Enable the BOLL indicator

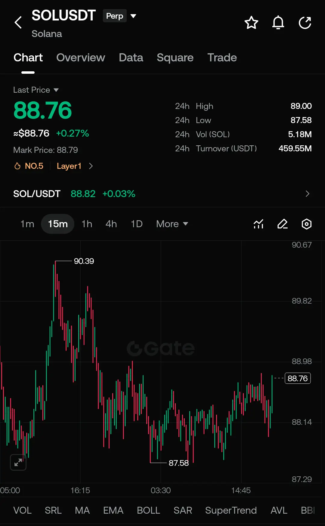tap(148, 510)
